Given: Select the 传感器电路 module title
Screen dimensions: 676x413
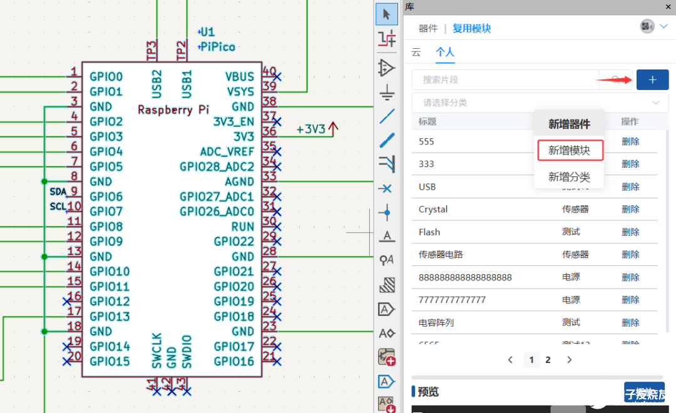Looking at the screenshot, I should tap(441, 255).
